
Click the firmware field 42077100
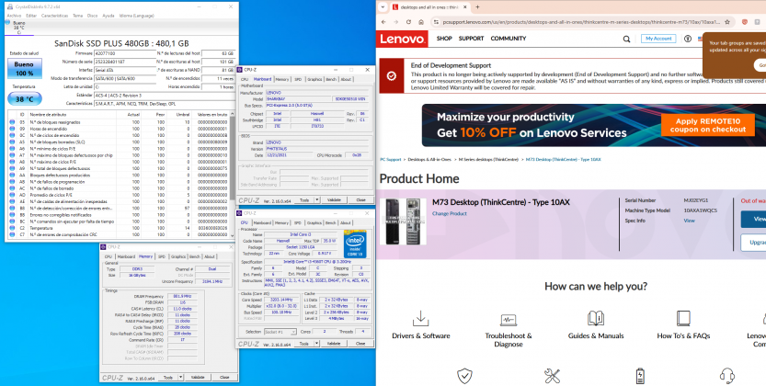click(124, 52)
